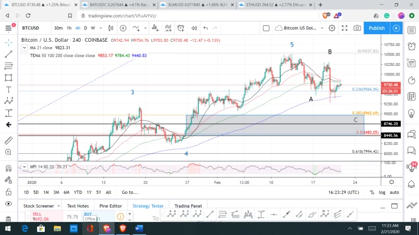Toggle log scale mode
This screenshot has width=419, height=235.
pyautogui.click(x=382, y=193)
